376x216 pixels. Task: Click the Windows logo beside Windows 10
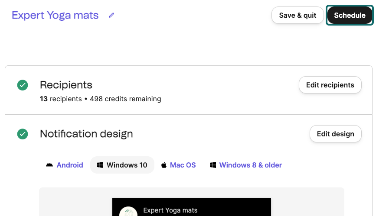[x=100, y=165]
